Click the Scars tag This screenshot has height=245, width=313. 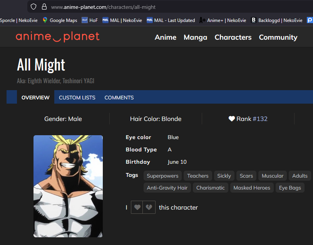pos(246,176)
